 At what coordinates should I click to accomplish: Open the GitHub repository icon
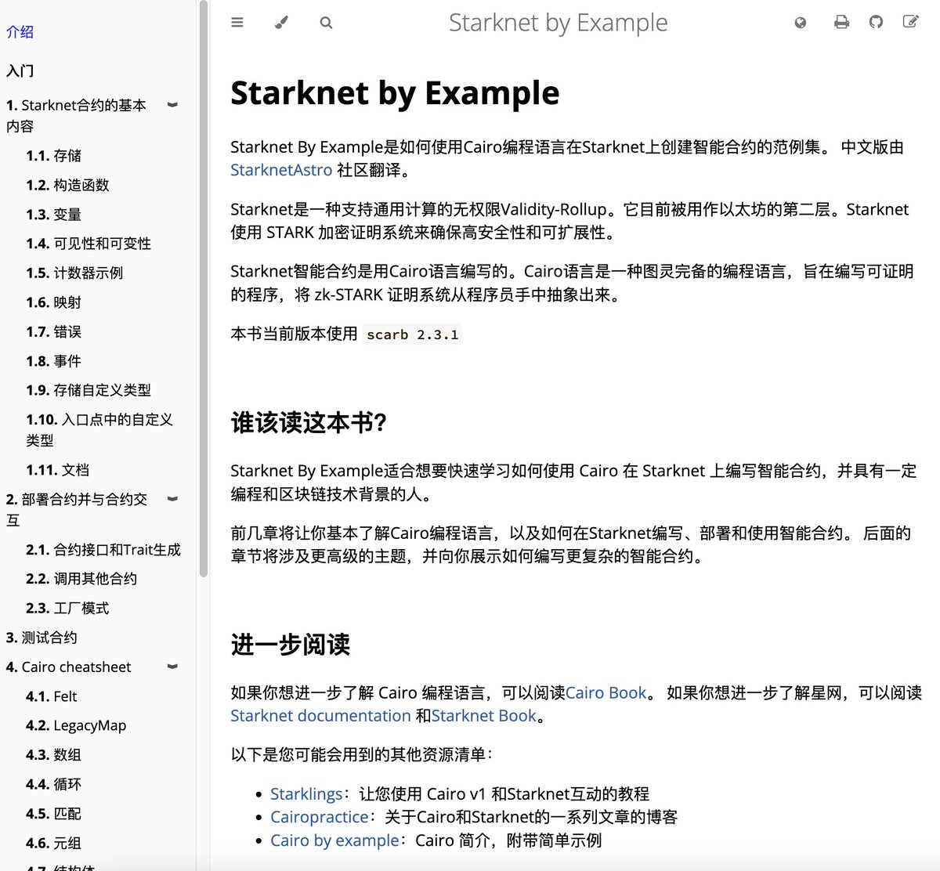click(x=876, y=22)
